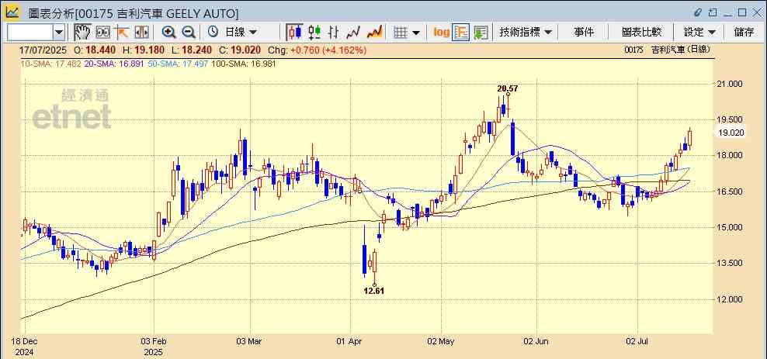
Task: Click the 20.57 high price marker
Action: (x=507, y=89)
